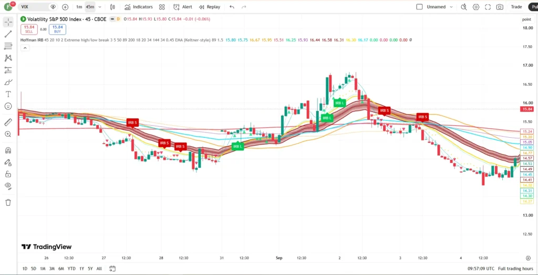Create an Alert

click(183, 7)
